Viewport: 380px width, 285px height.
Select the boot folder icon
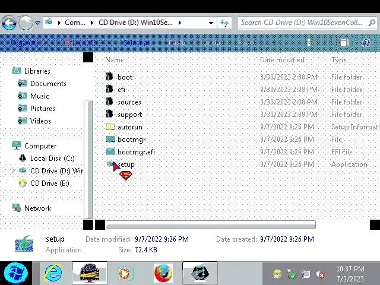coord(109,77)
